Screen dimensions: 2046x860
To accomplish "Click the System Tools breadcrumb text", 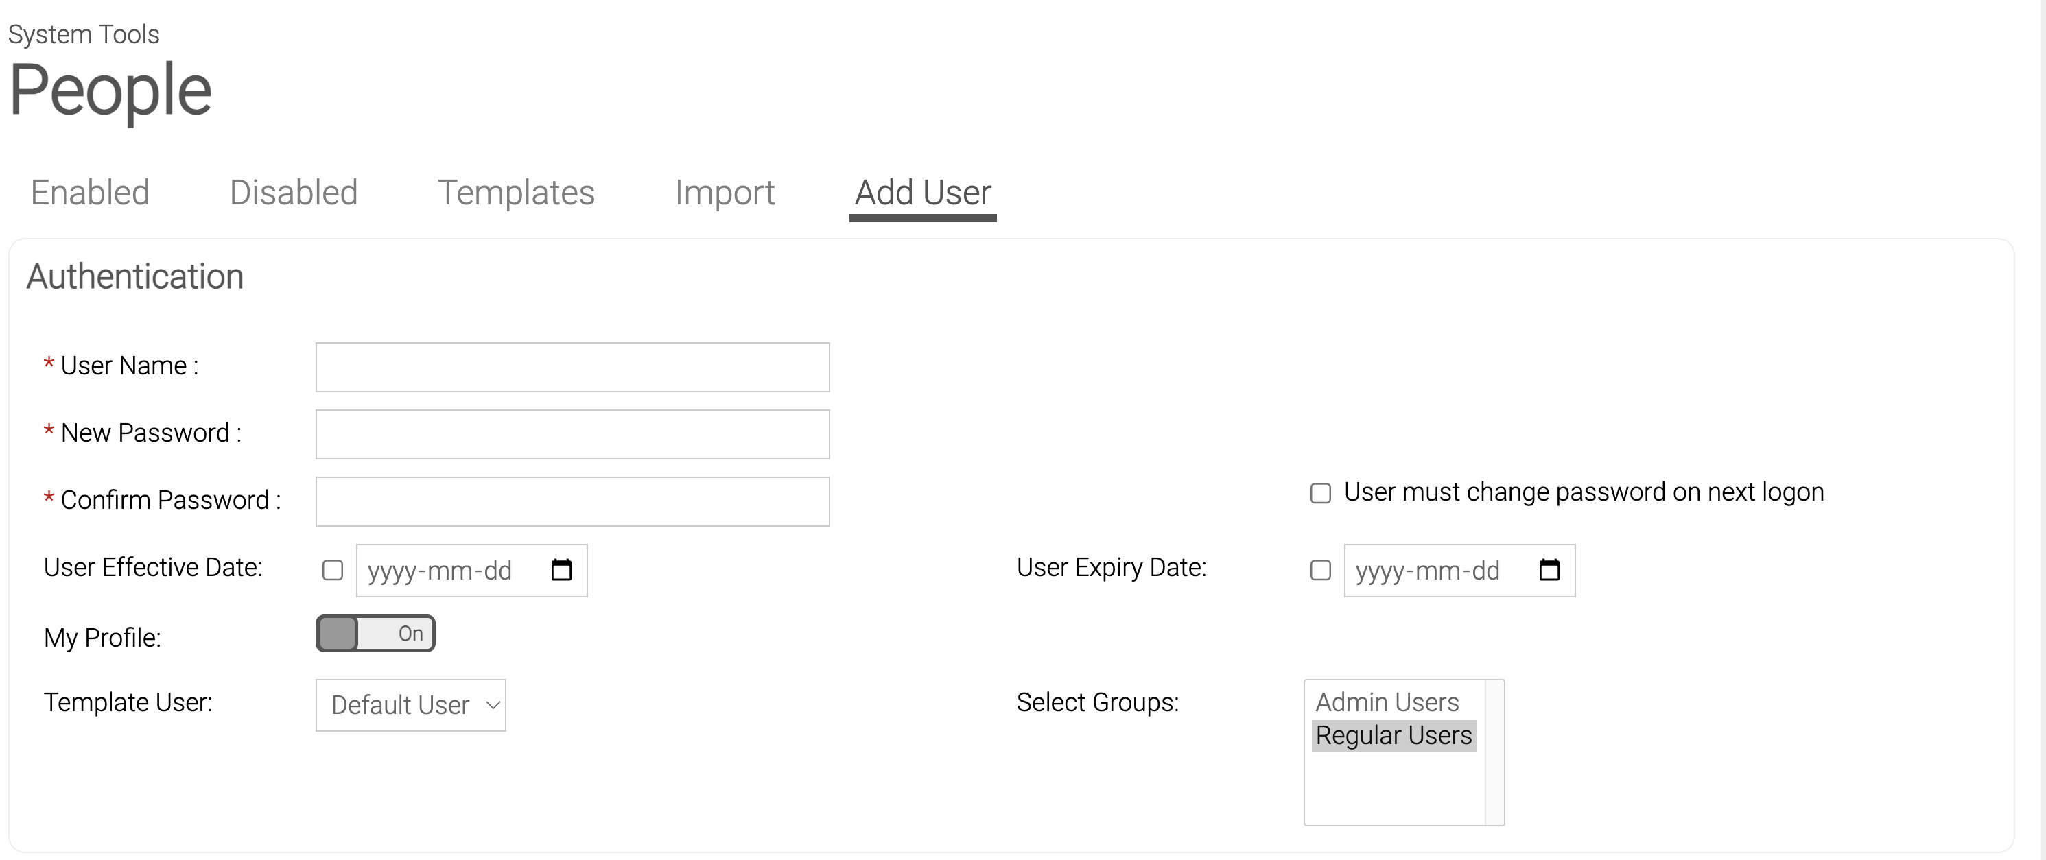I will (x=84, y=35).
